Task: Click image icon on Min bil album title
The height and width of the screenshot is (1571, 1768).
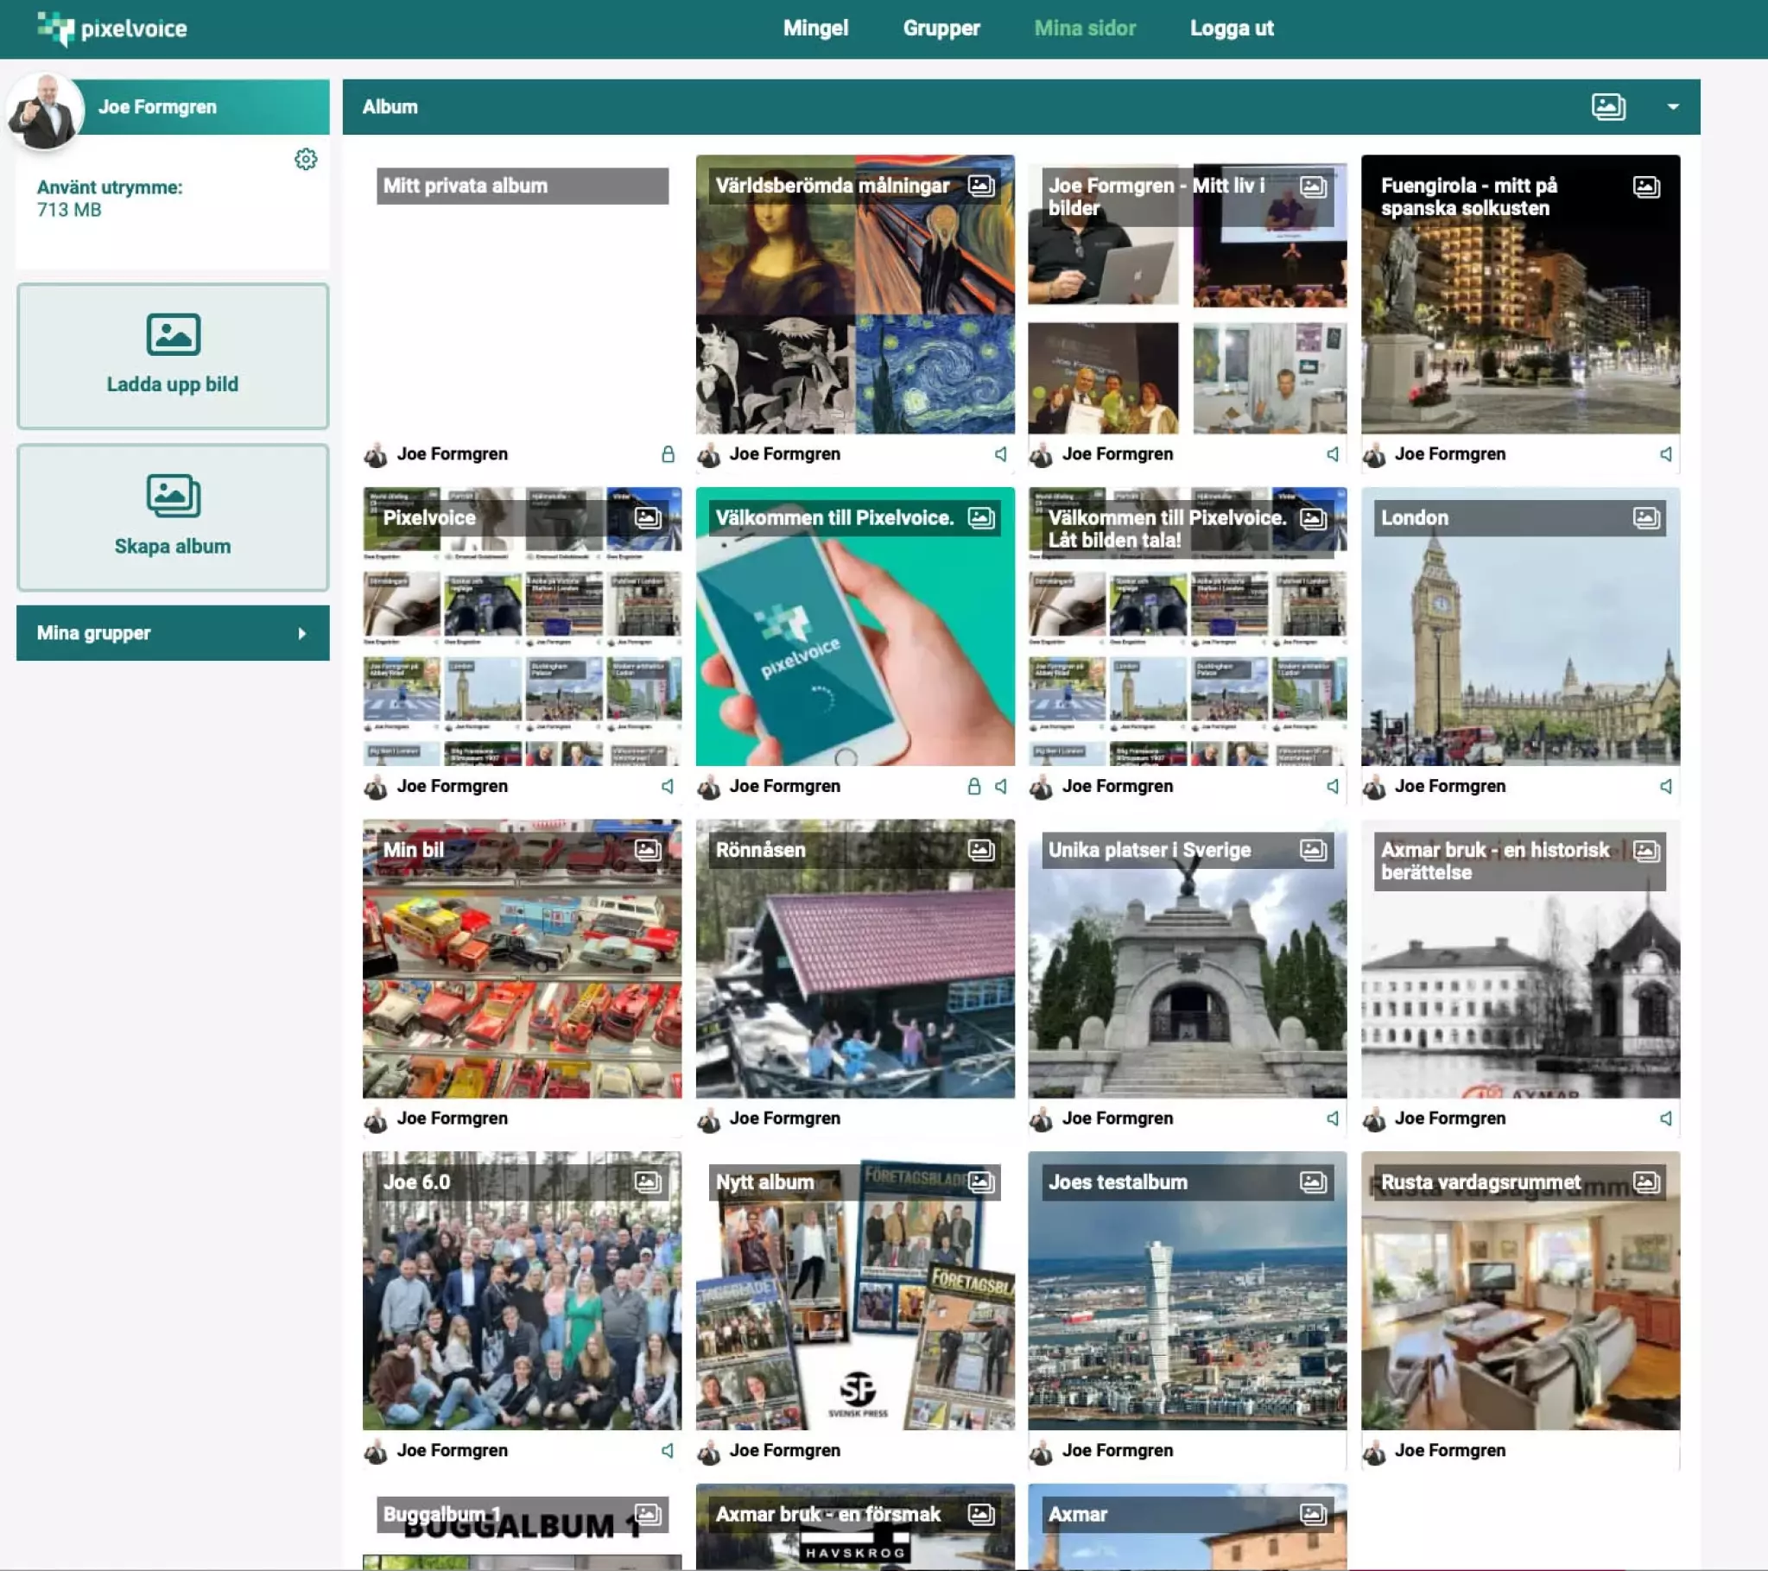Action: pyautogui.click(x=648, y=851)
